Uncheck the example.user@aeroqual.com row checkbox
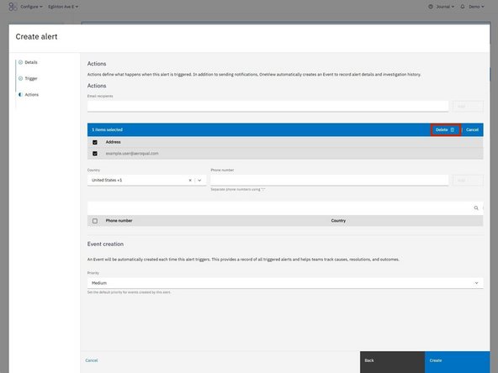The width and height of the screenshot is (498, 373). click(x=95, y=154)
